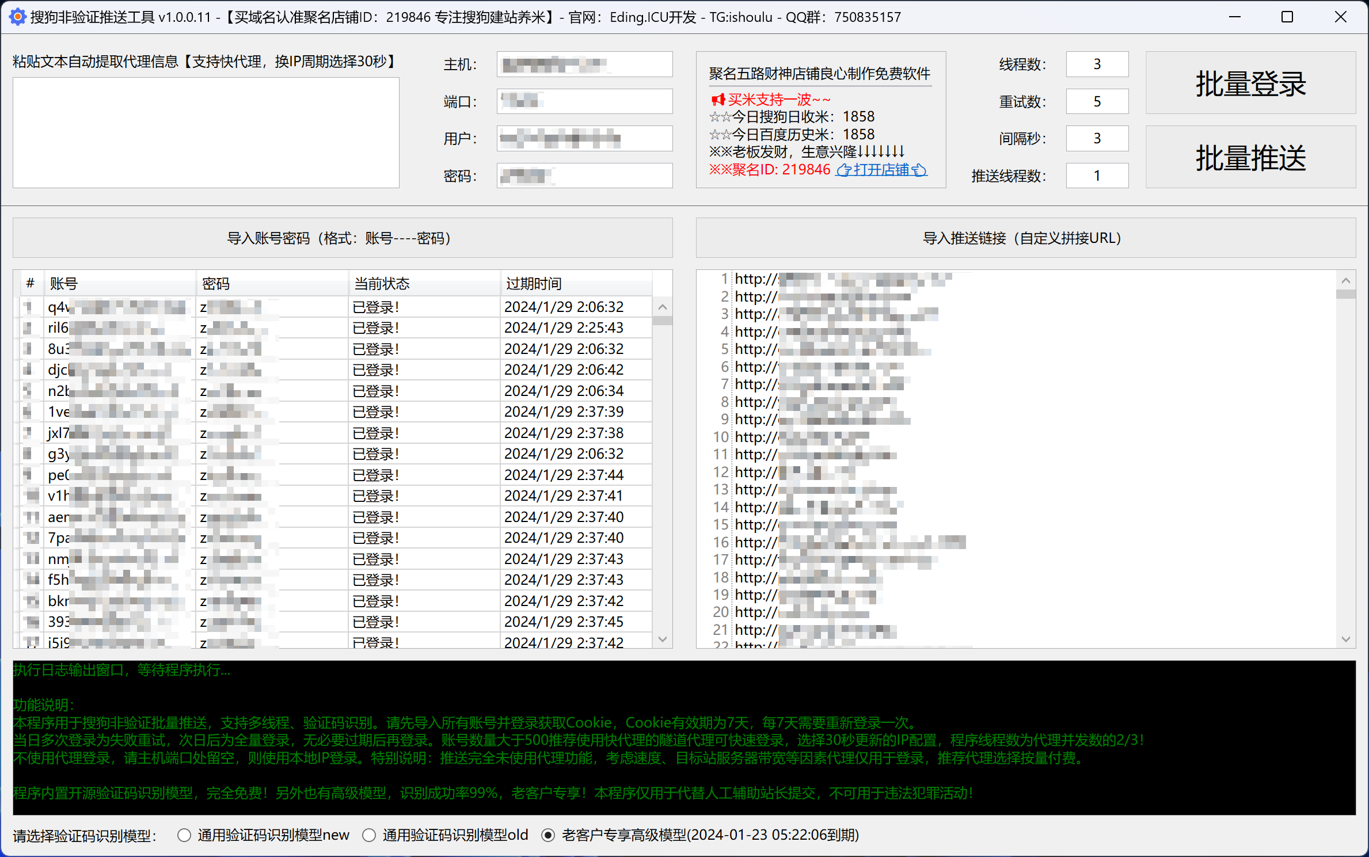This screenshot has height=857, width=1369.
Task: Select account row starting with q4v
Action: [336, 307]
